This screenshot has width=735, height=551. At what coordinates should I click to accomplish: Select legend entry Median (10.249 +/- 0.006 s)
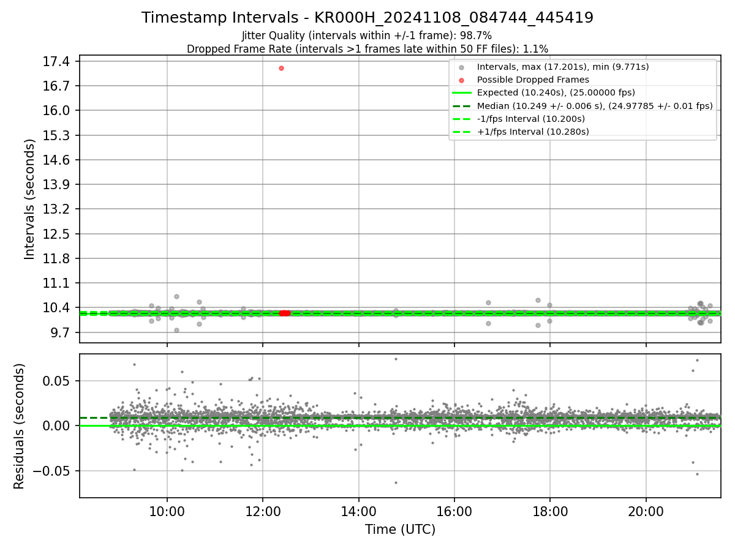coord(595,106)
